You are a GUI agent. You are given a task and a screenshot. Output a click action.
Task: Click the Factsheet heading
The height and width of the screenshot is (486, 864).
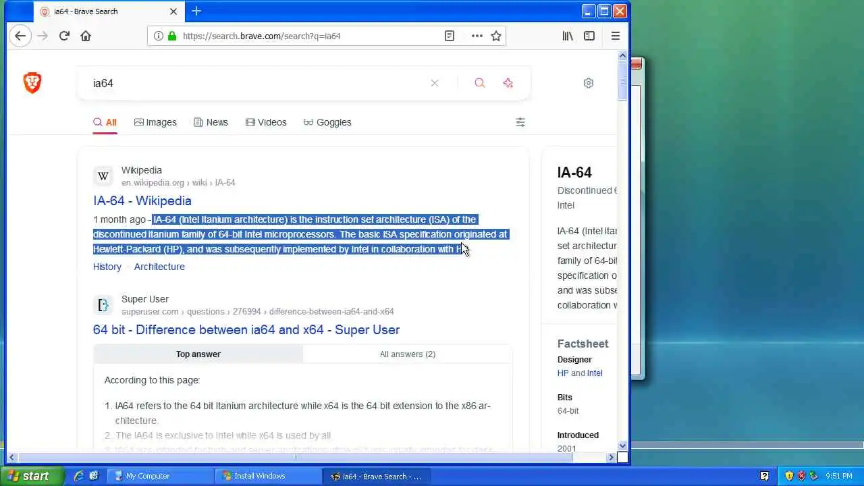pyautogui.click(x=583, y=344)
